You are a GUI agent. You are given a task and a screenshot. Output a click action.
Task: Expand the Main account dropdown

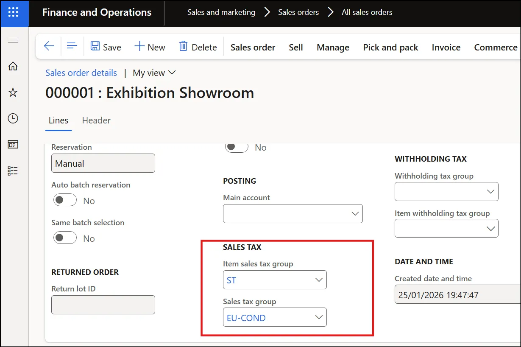(355, 213)
